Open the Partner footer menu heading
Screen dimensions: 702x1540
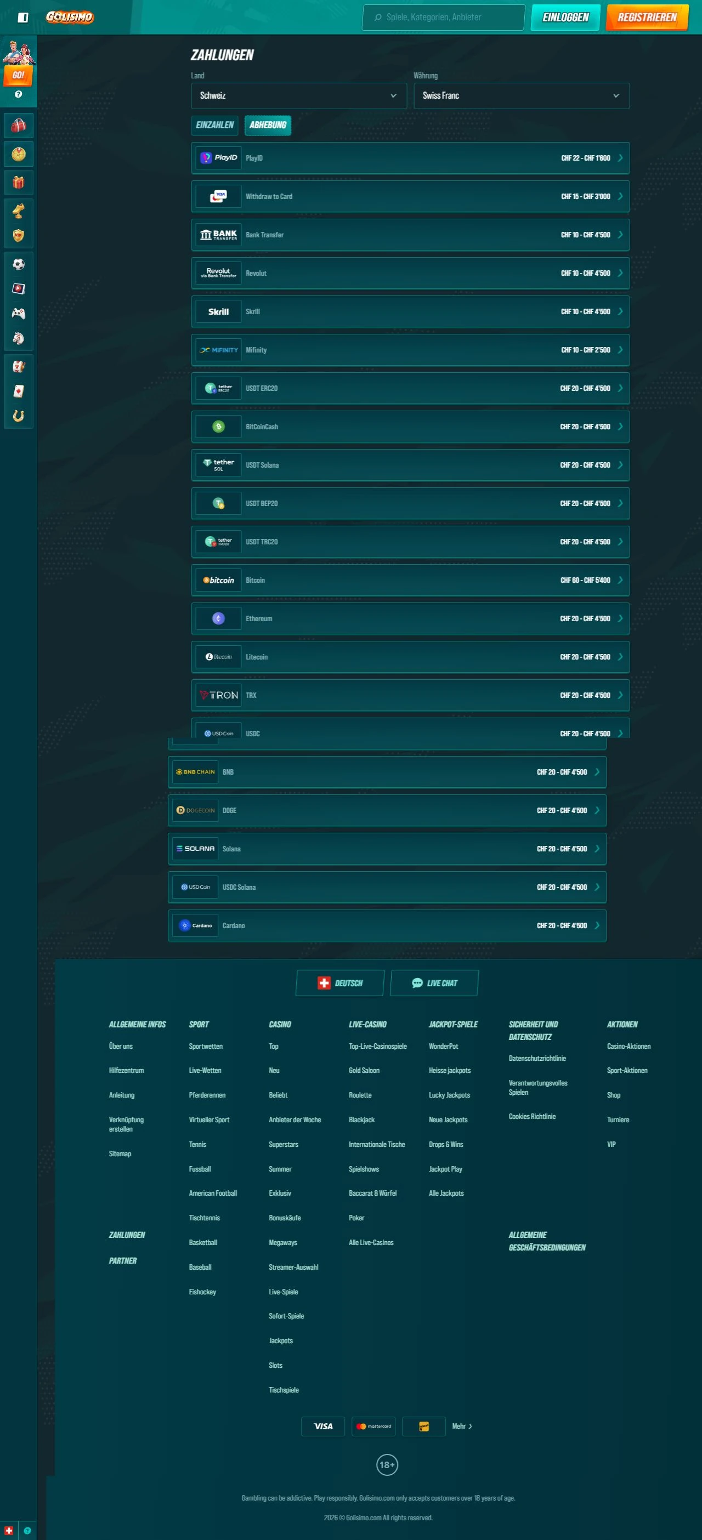coord(123,1260)
